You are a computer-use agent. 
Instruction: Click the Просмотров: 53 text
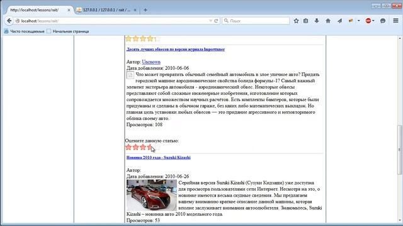(143, 220)
